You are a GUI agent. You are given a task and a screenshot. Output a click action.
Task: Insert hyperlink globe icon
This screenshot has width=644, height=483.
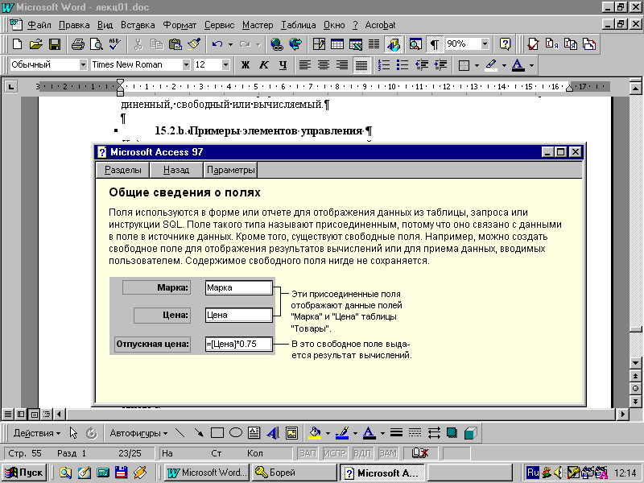[277, 44]
